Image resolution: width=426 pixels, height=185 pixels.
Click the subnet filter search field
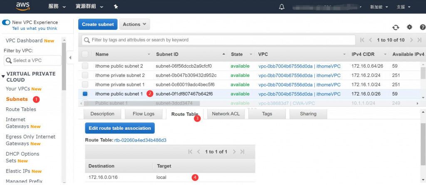click(218, 40)
